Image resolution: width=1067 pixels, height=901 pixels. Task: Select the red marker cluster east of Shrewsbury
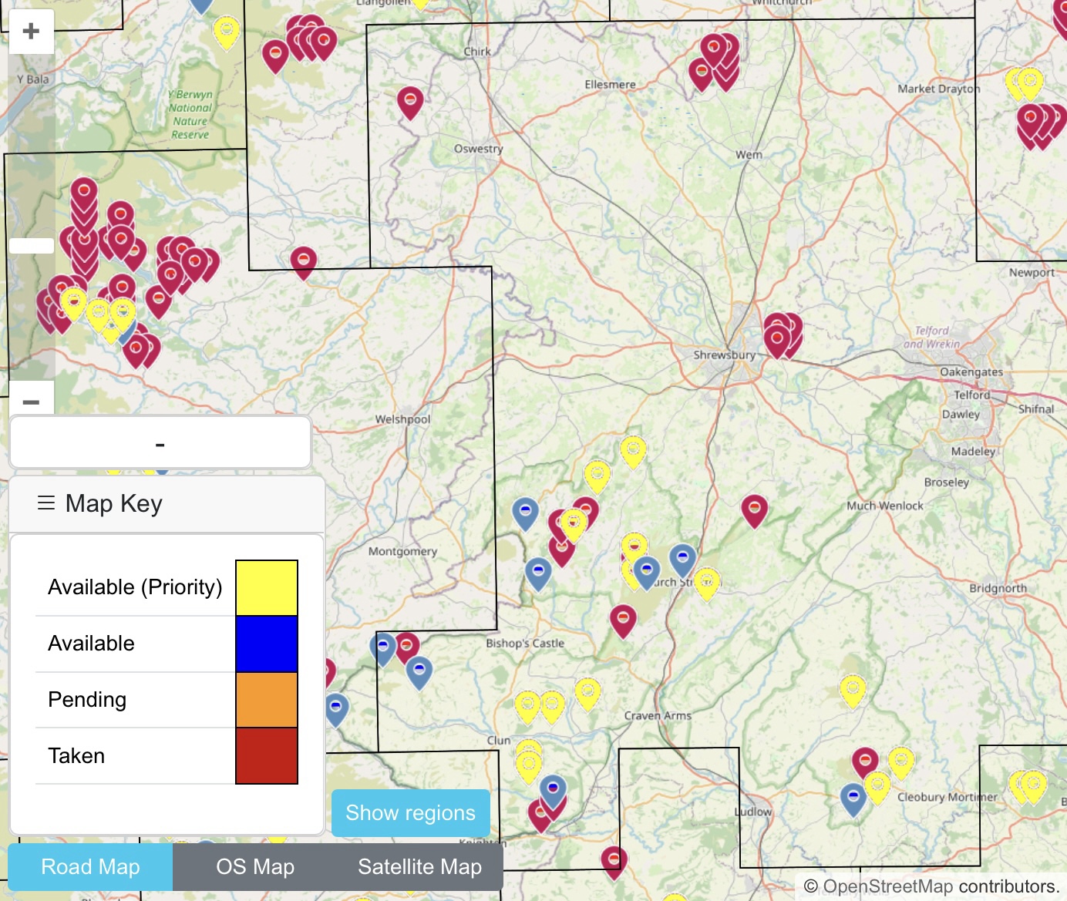pyautogui.click(x=779, y=334)
